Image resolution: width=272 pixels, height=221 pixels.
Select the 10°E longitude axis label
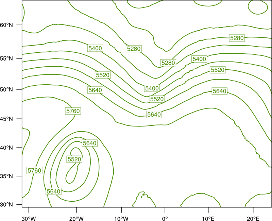click(208, 219)
